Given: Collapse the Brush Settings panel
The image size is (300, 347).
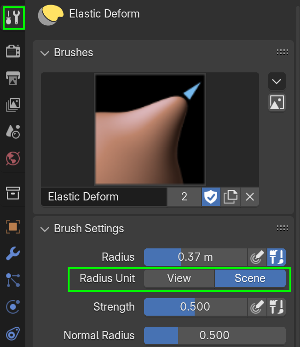Looking at the screenshot, I should [45, 229].
